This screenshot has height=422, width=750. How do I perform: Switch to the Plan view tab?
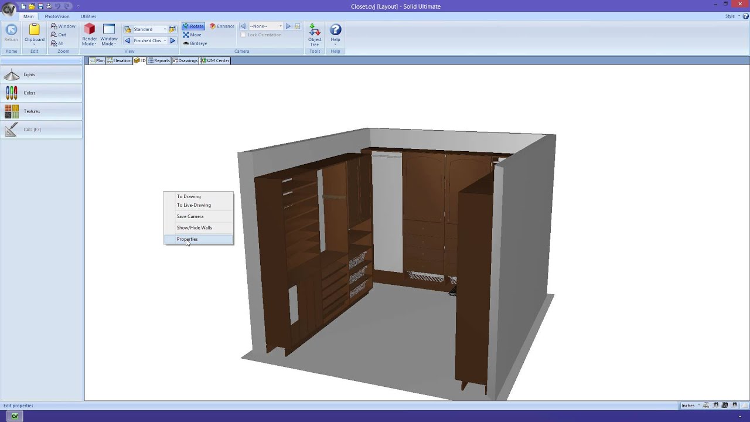(97, 60)
